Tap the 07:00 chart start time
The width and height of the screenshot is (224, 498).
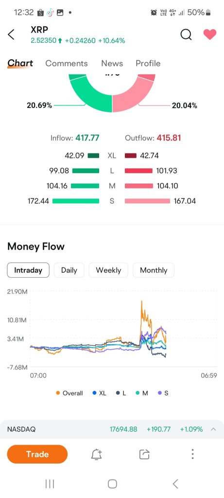click(x=38, y=376)
